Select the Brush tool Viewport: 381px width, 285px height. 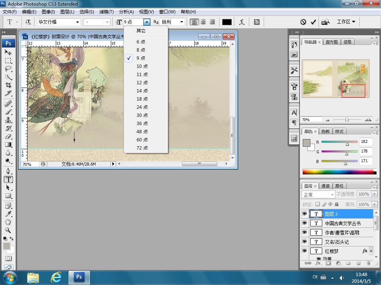[x=8, y=112]
